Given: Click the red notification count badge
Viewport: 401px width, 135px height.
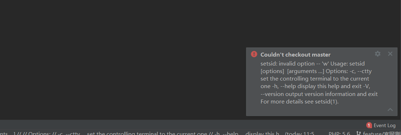Looking at the screenshot, I should point(369,125).
